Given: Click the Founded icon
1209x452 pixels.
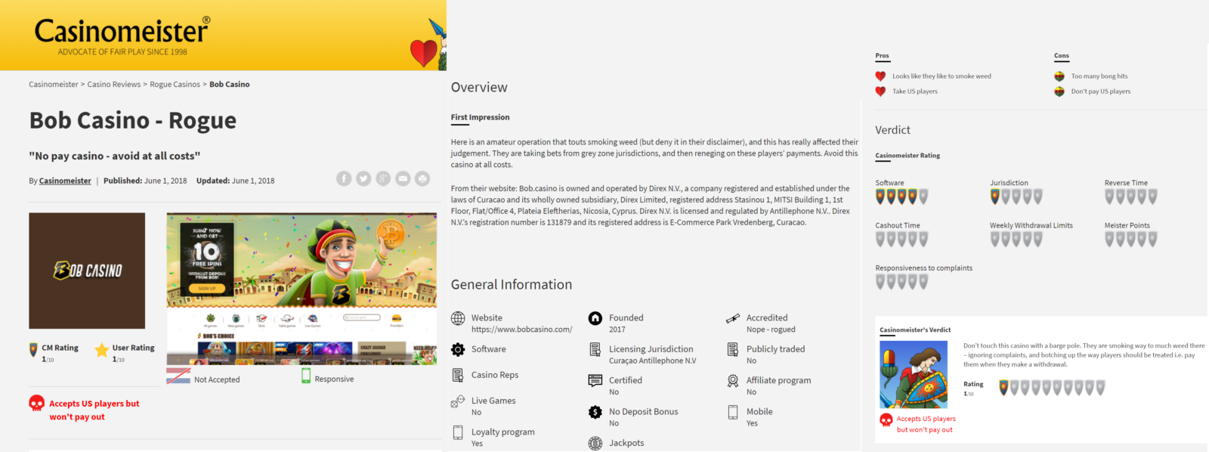Looking at the screenshot, I should coord(595,318).
